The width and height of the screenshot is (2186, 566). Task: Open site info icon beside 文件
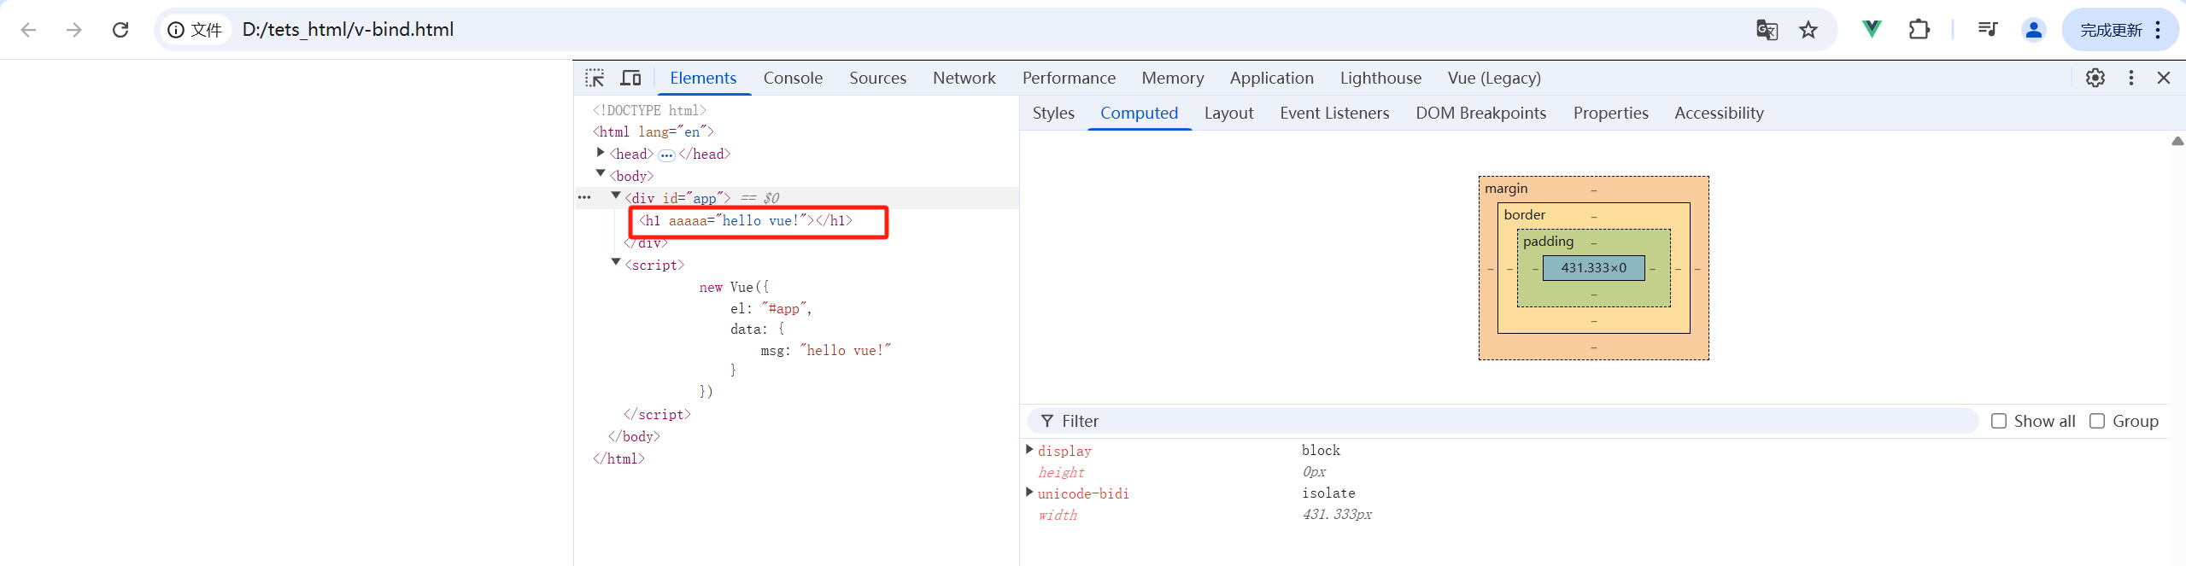176,30
